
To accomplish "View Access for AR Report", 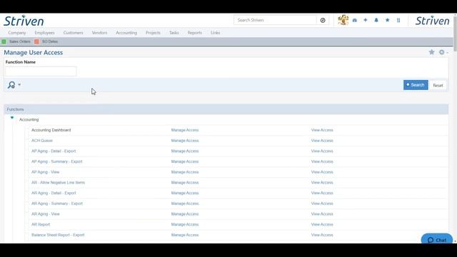I will pos(322,224).
